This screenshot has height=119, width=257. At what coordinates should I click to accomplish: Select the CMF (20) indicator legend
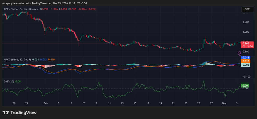coord(9,81)
